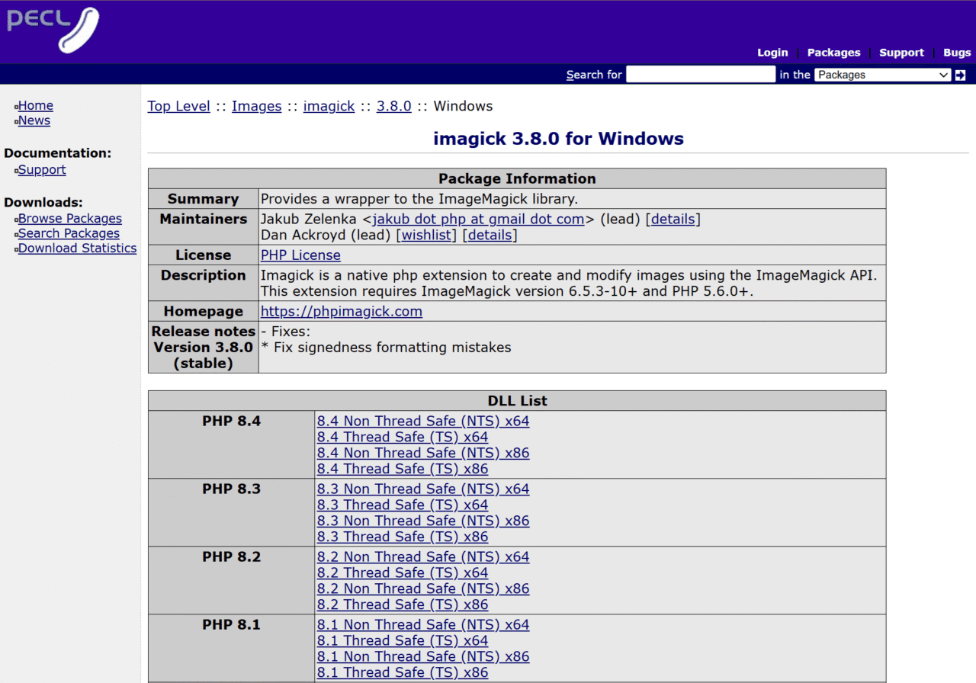Email maintainer Jakub Zelenka address link

(x=478, y=219)
